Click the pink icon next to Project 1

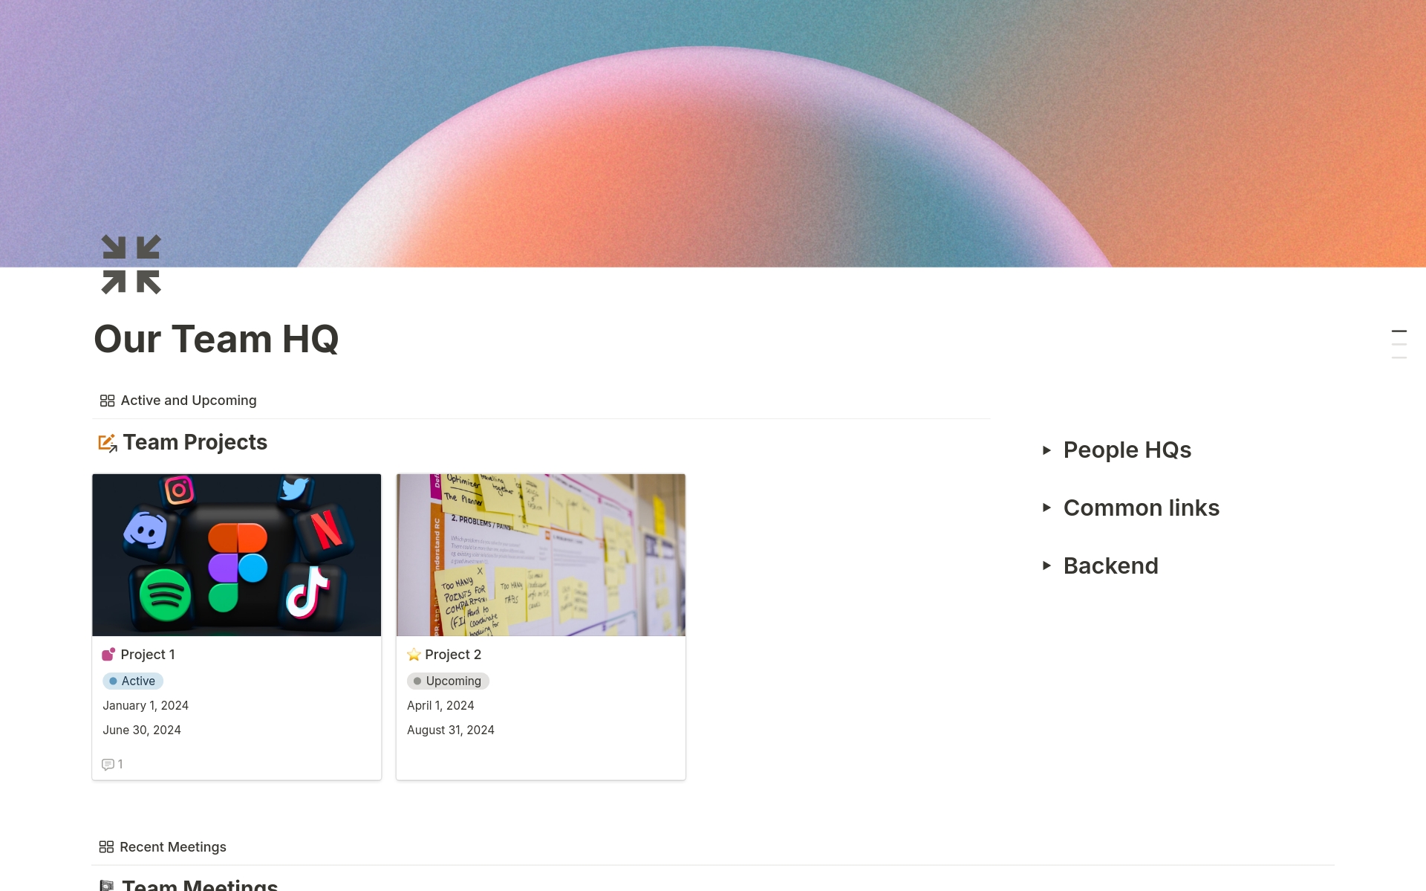108,655
